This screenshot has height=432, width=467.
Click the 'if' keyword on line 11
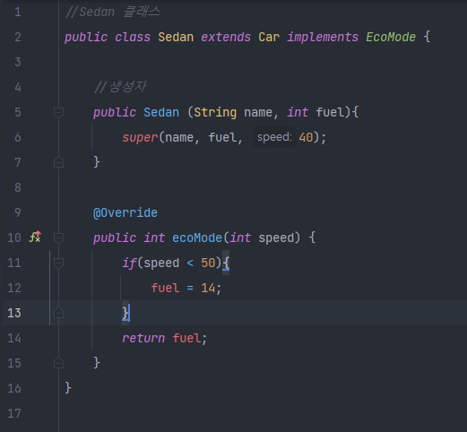point(129,264)
